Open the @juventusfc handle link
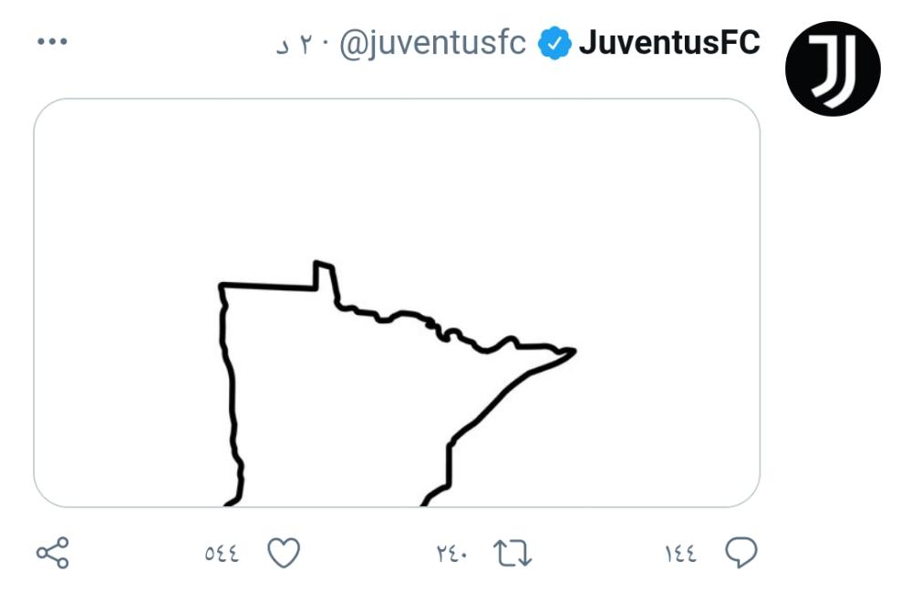Viewport: 912px width, 594px height. coord(433,43)
